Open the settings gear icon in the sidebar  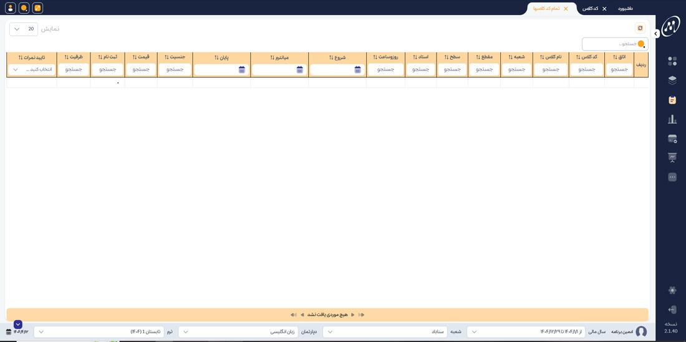coord(672,290)
